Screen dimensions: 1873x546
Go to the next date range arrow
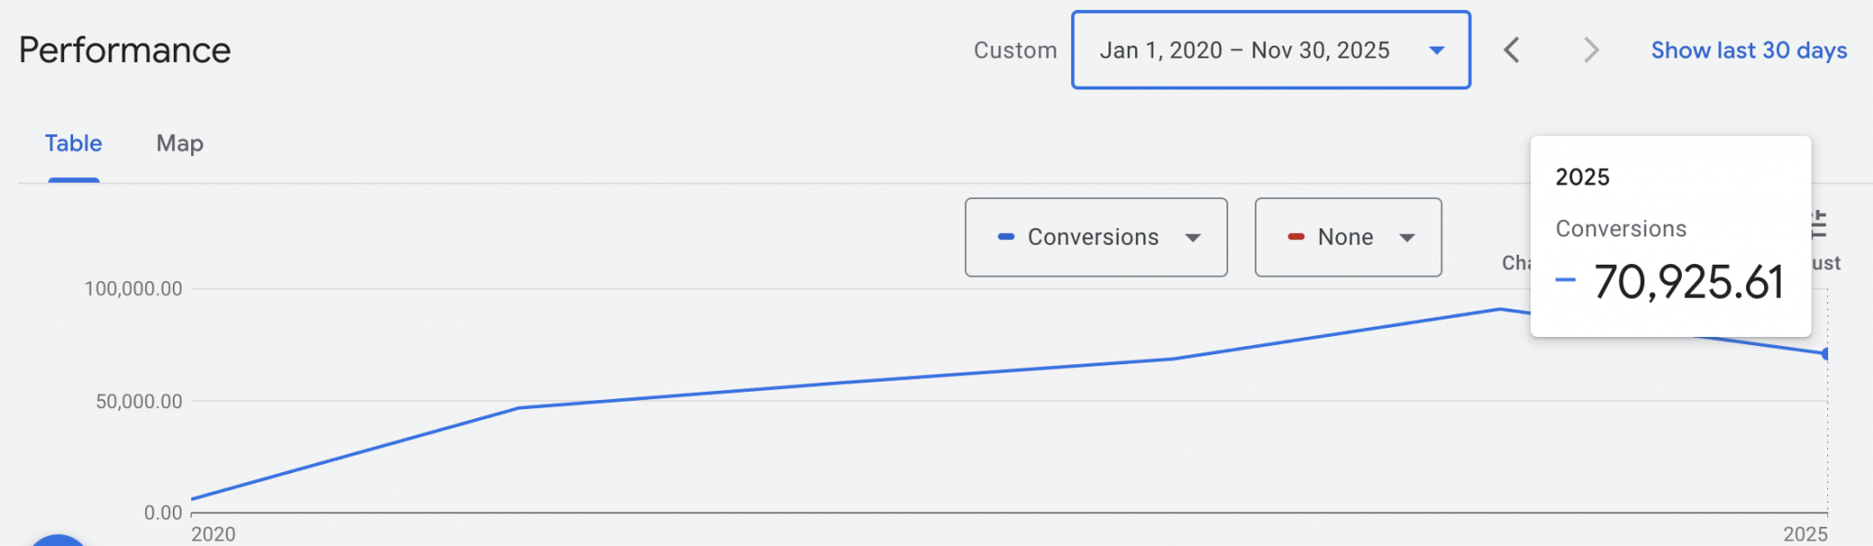coord(1591,50)
